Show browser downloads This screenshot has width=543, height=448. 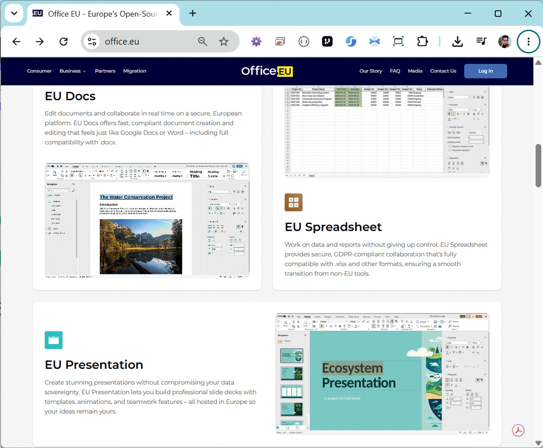[x=457, y=41]
